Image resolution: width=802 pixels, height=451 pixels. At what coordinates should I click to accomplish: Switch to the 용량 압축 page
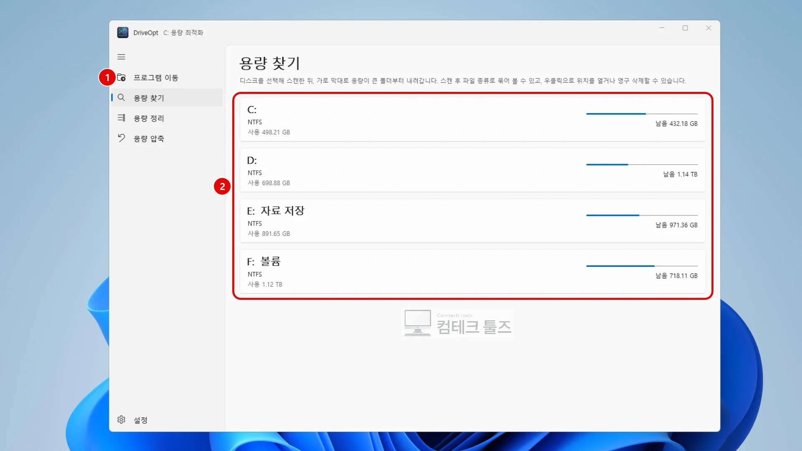167,138
